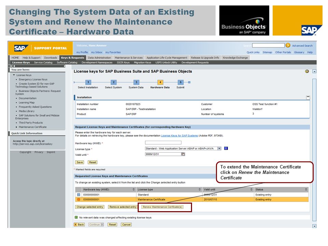The width and height of the screenshot is (328, 246).
Task: Sort by the Status column
Action: click(306, 190)
